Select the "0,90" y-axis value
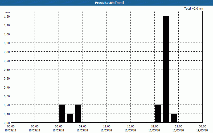 point(7,43)
